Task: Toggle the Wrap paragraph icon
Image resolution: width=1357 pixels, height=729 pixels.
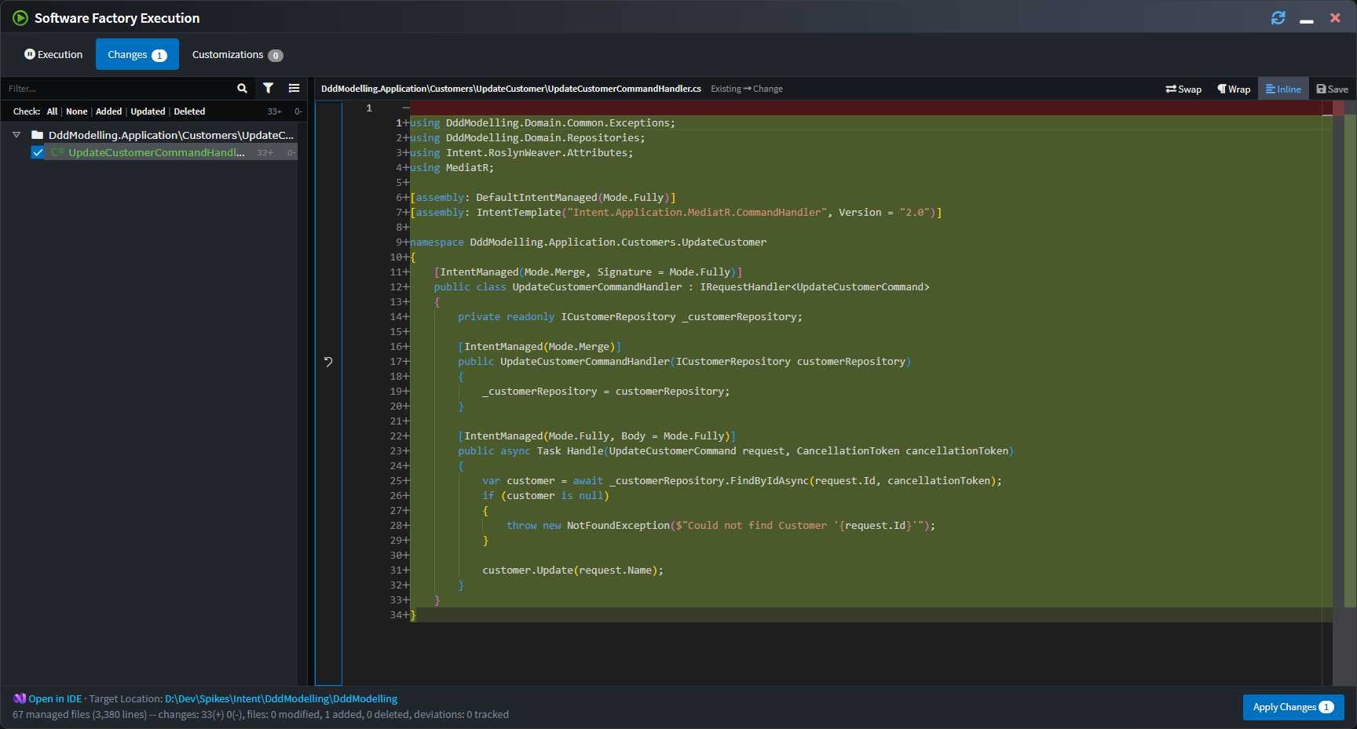Action: pyautogui.click(x=1233, y=89)
